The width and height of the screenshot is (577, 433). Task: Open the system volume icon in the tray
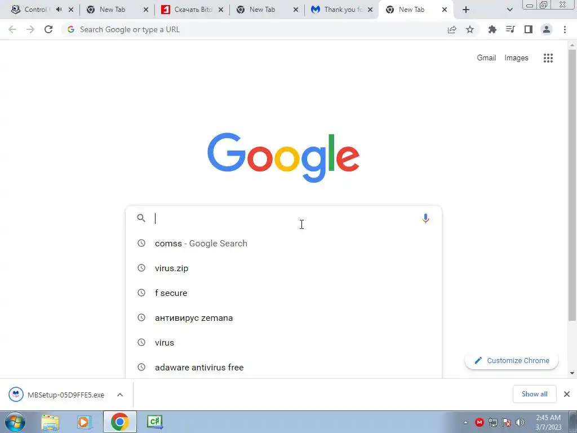pyautogui.click(x=520, y=422)
